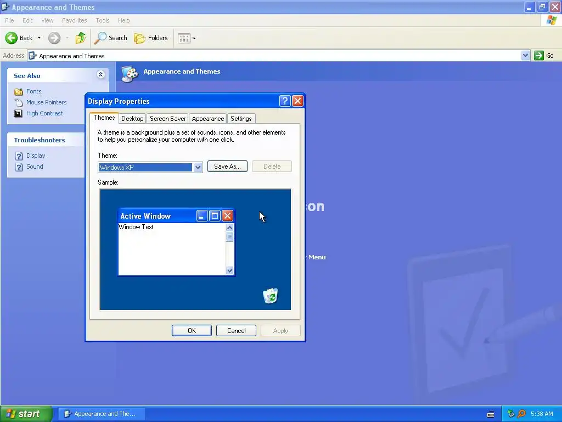Toggle the Folders pane button

[x=151, y=38]
